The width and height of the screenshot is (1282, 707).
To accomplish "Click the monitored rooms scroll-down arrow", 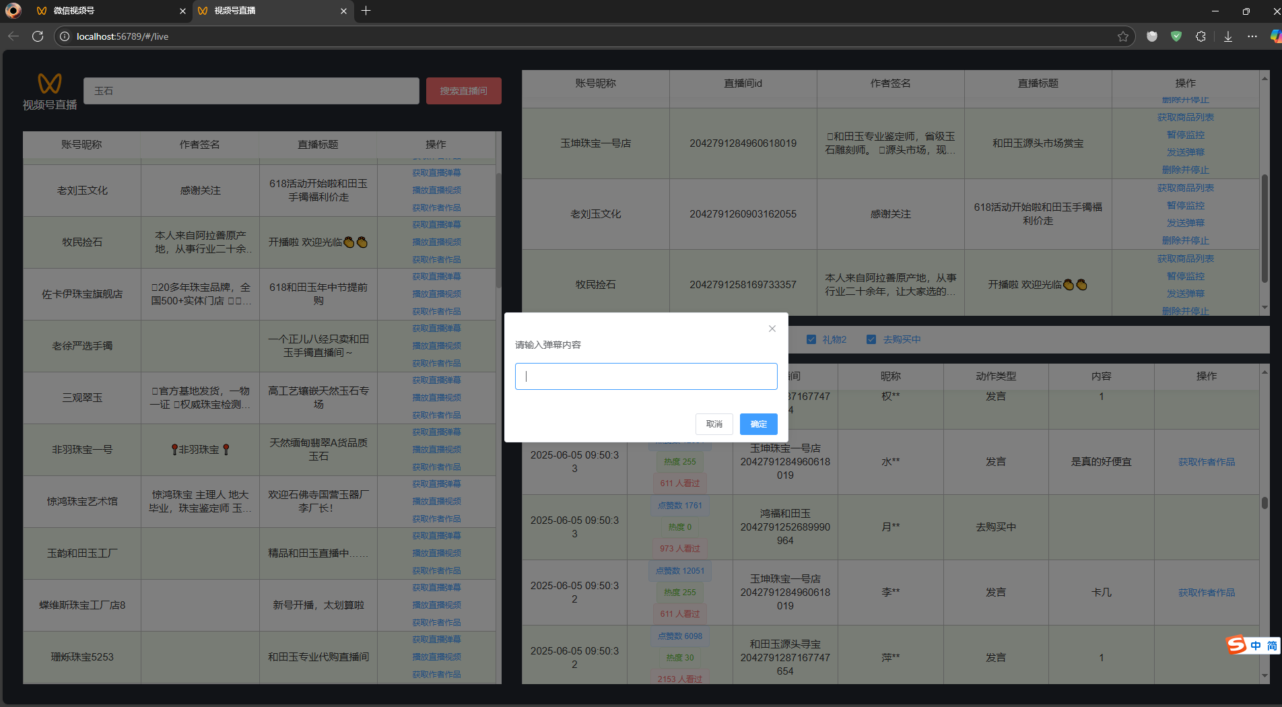I will 1264,307.
